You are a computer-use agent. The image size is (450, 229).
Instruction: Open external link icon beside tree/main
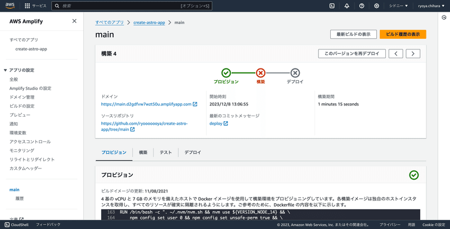click(132, 130)
